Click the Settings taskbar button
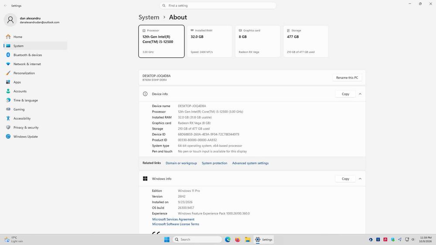The width and height of the screenshot is (436, 245). 264,240
